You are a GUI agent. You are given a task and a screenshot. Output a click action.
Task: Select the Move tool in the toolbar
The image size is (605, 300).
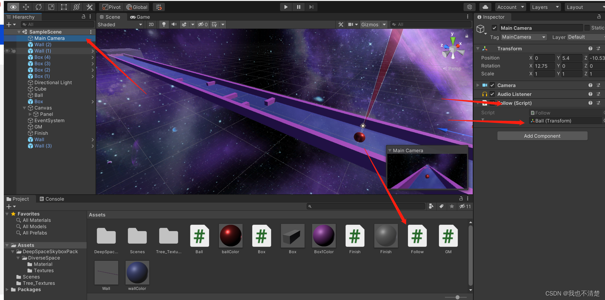point(26,7)
